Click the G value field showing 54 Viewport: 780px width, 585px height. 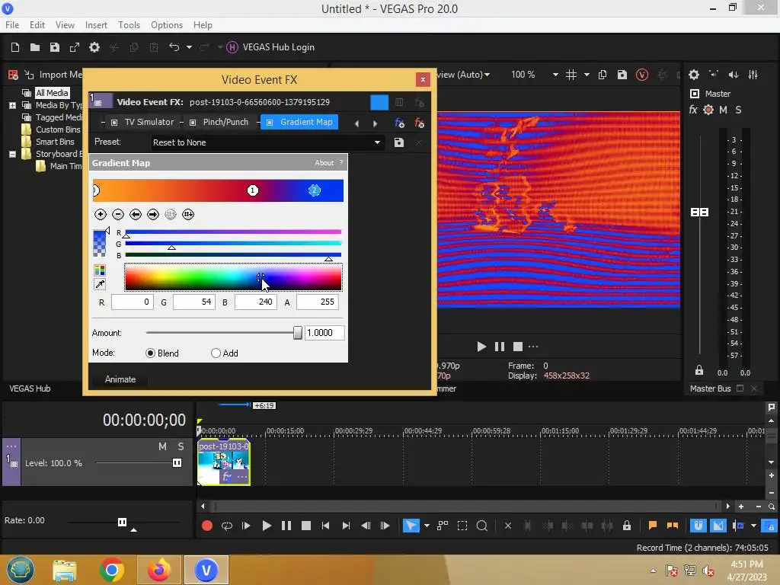pos(194,302)
